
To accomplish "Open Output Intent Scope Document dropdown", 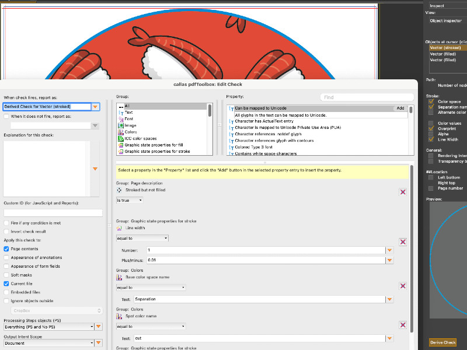I will (49, 343).
